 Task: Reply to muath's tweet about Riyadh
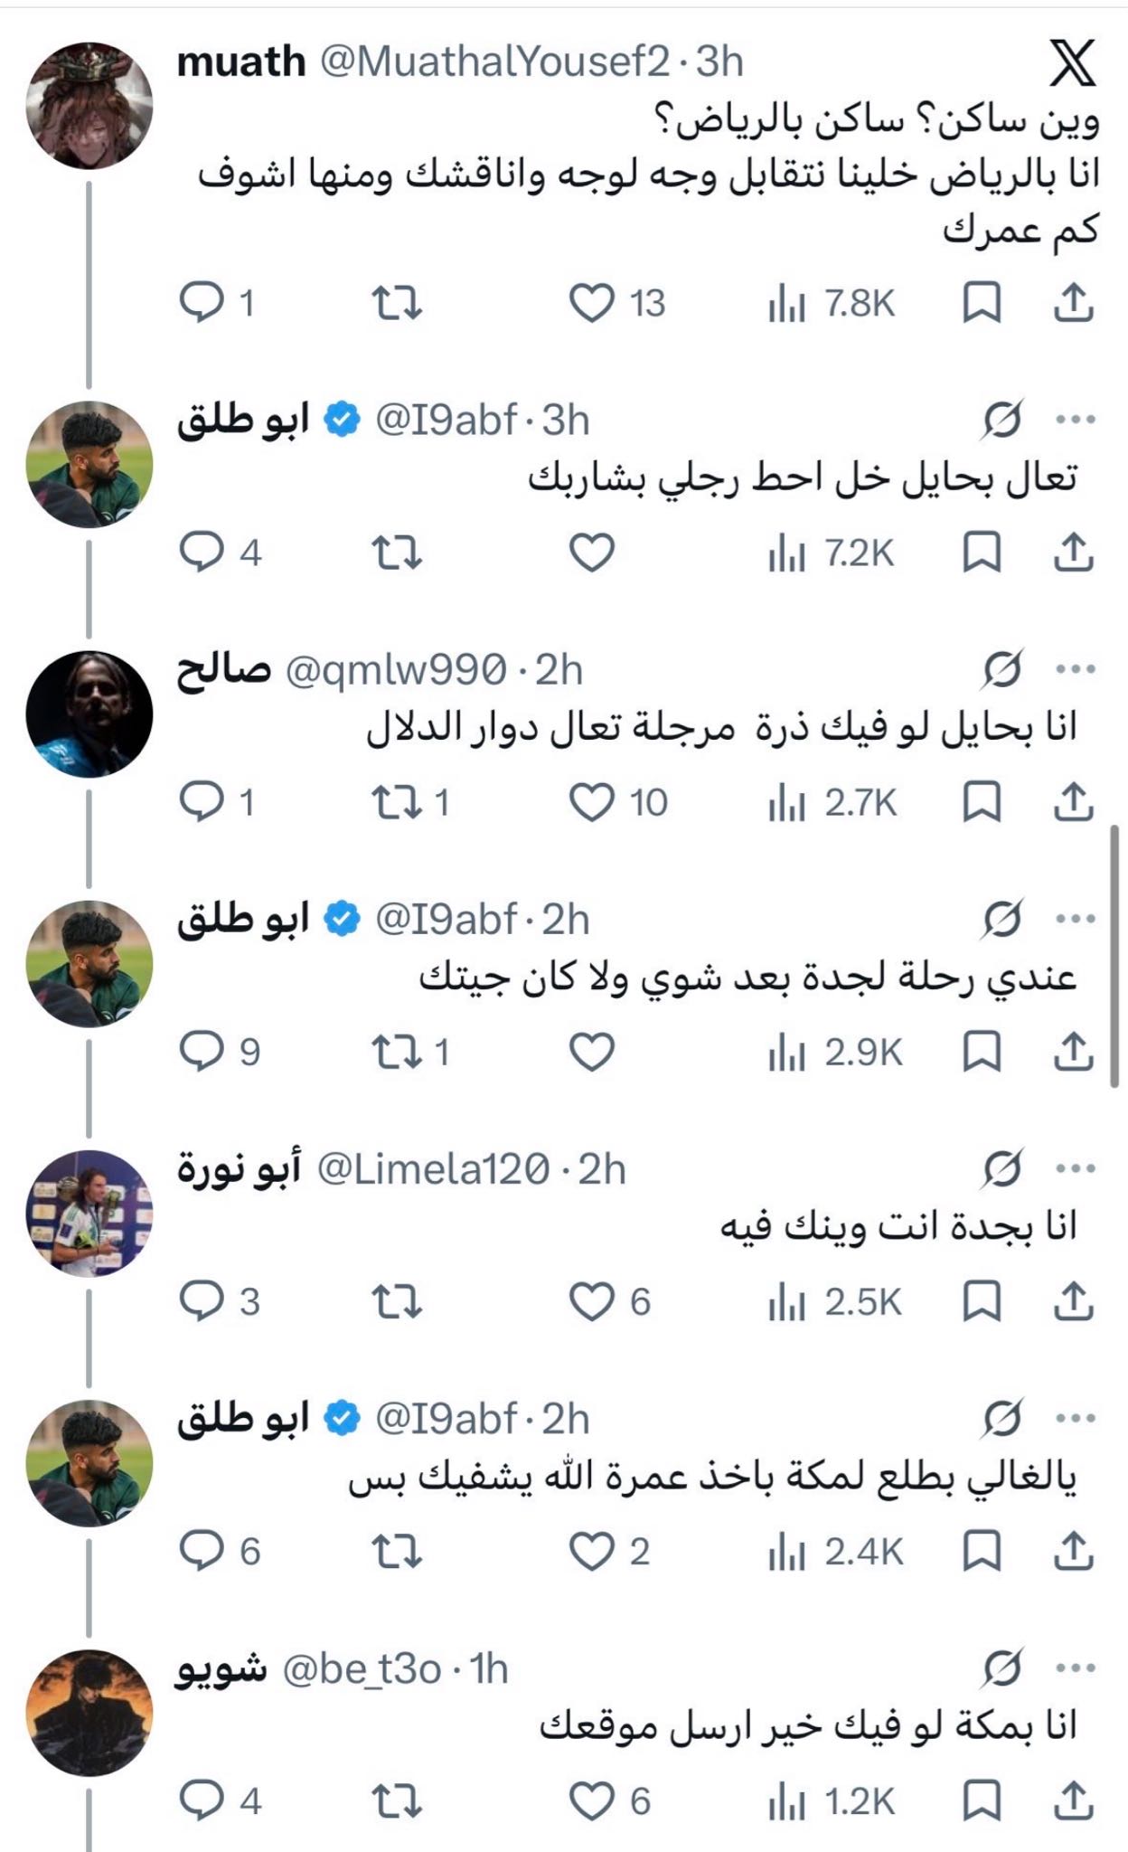tap(217, 303)
